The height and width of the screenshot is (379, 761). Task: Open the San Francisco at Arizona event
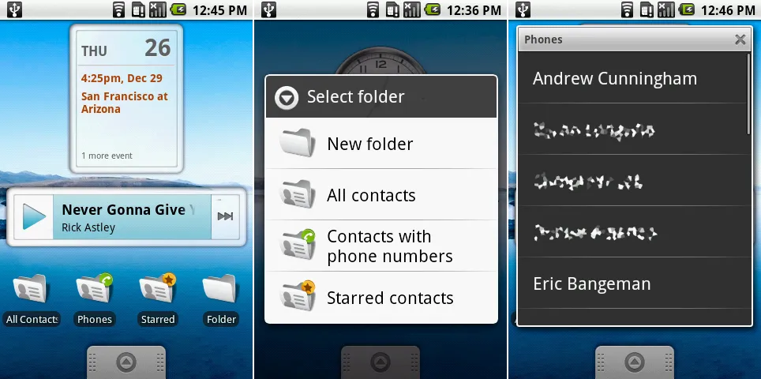pyautogui.click(x=125, y=103)
